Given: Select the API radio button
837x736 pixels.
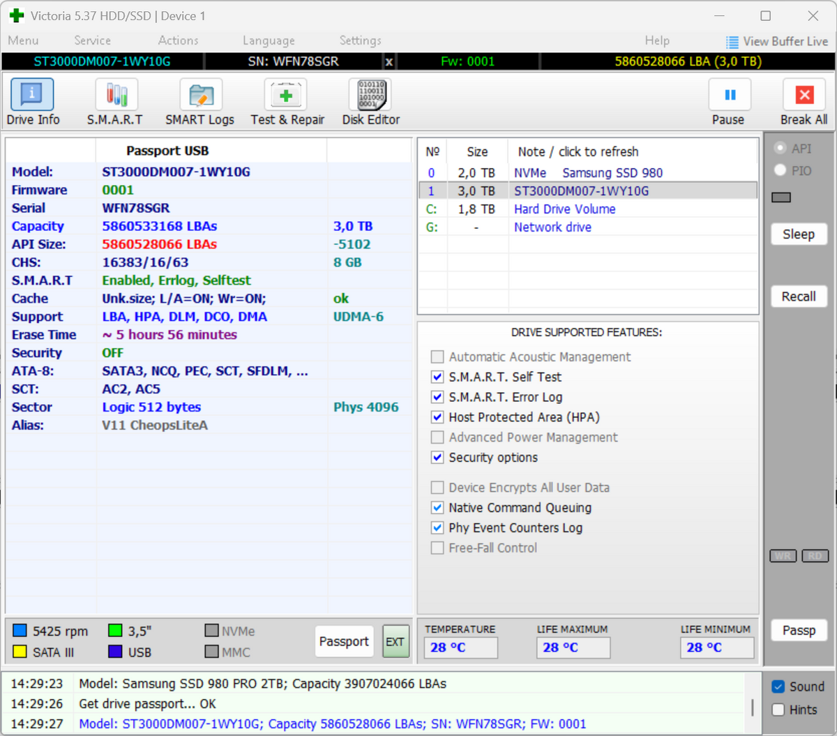Looking at the screenshot, I should coord(780,148).
